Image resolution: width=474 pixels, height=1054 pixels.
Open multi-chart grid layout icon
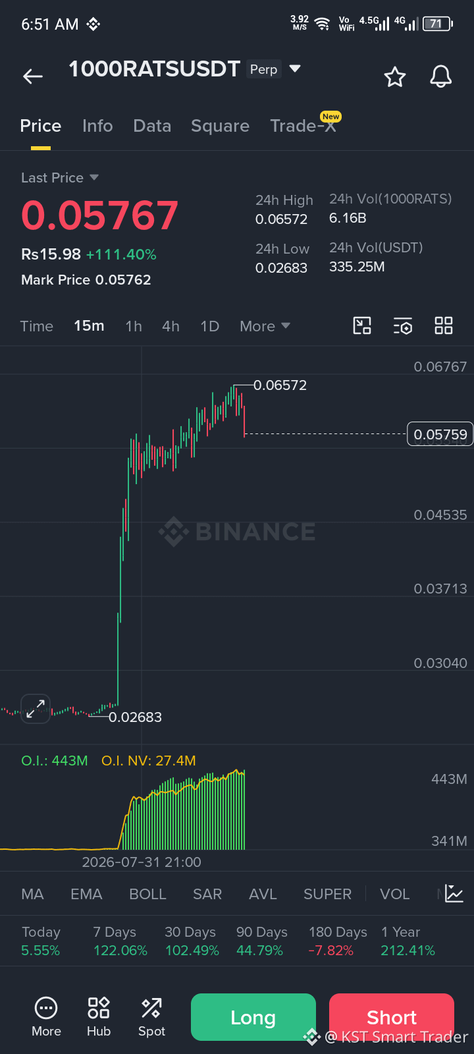pos(444,325)
